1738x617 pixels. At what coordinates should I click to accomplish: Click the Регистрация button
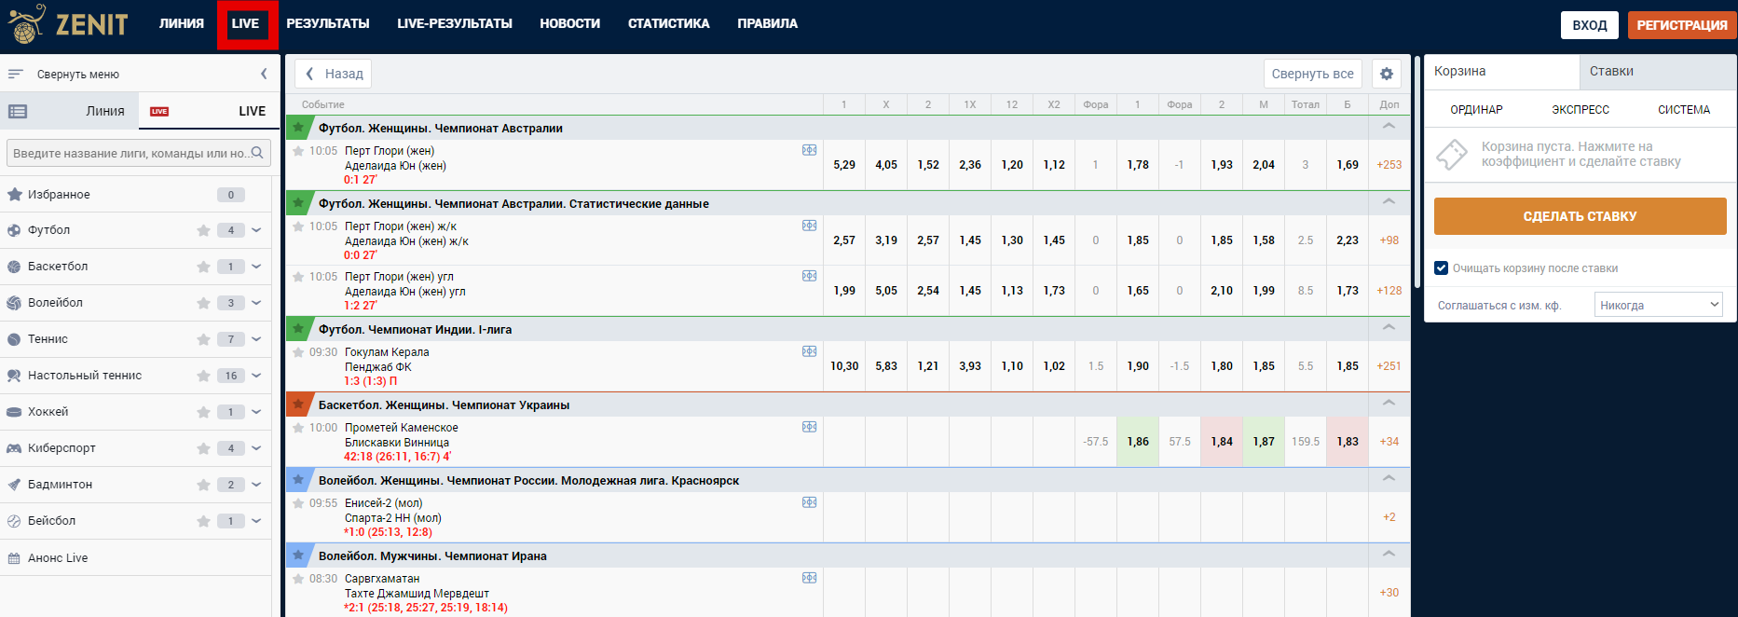1681,25
